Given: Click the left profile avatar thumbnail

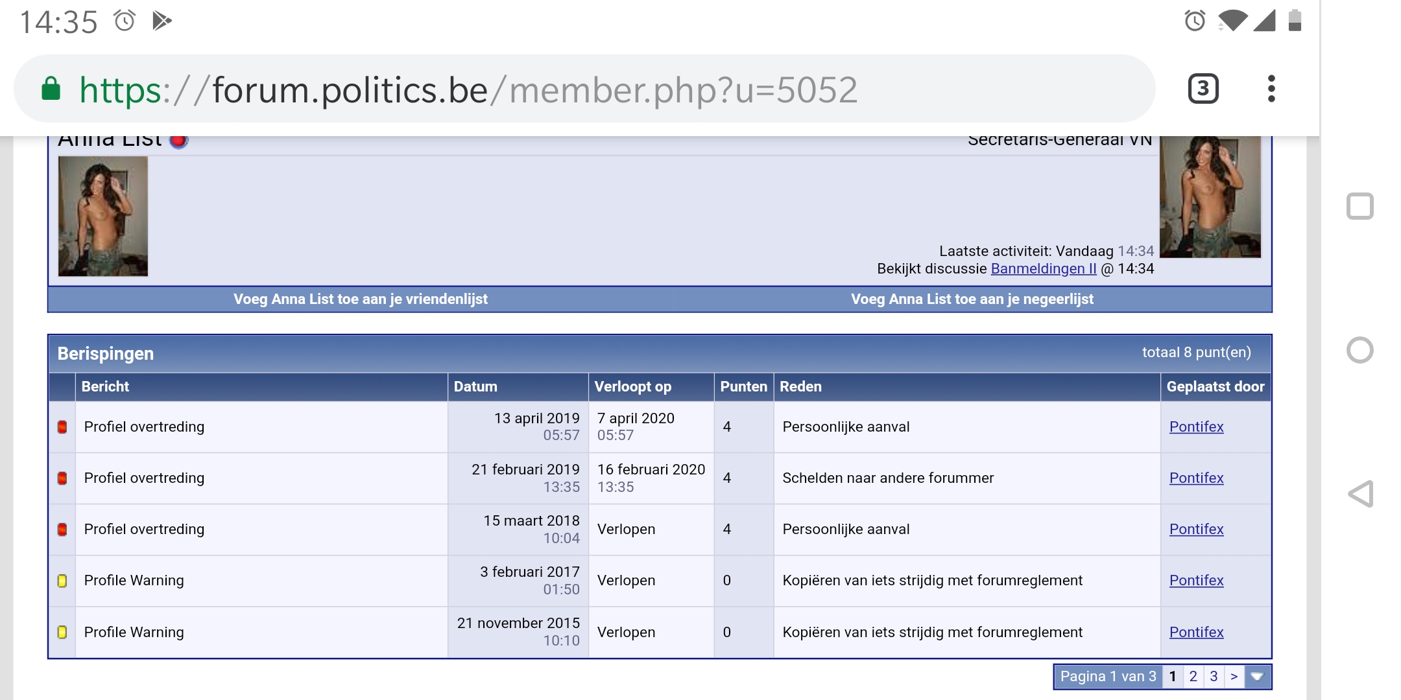Looking at the screenshot, I should pyautogui.click(x=103, y=216).
